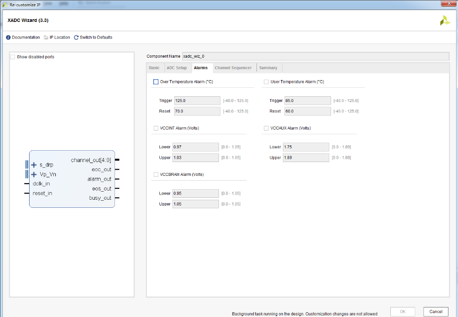Click VCCINT Upper field 1.03
Viewport: 458px width, 317px height.
pyautogui.click(x=196, y=158)
